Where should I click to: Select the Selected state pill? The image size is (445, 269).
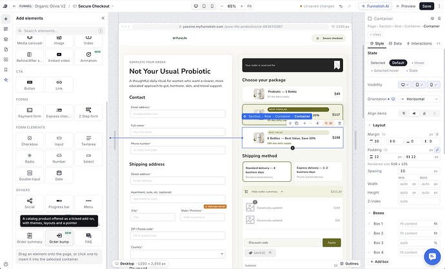377,63
